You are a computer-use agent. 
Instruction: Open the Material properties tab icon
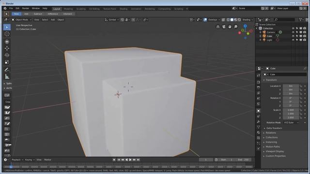click(258, 132)
